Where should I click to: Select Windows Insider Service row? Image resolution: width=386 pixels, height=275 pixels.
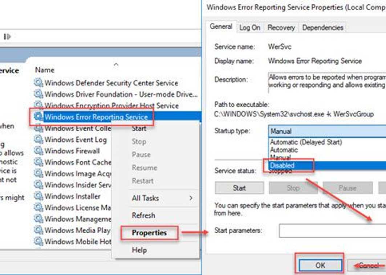pyautogui.click(x=78, y=185)
